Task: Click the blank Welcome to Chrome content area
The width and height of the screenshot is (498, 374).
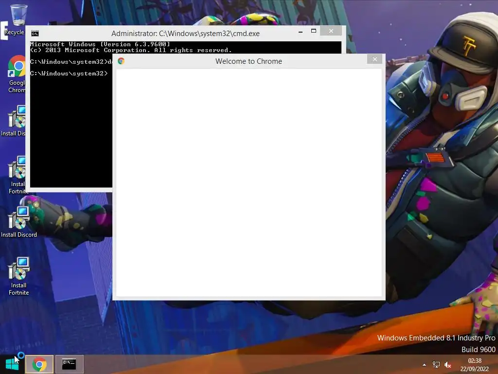Action: click(x=249, y=183)
